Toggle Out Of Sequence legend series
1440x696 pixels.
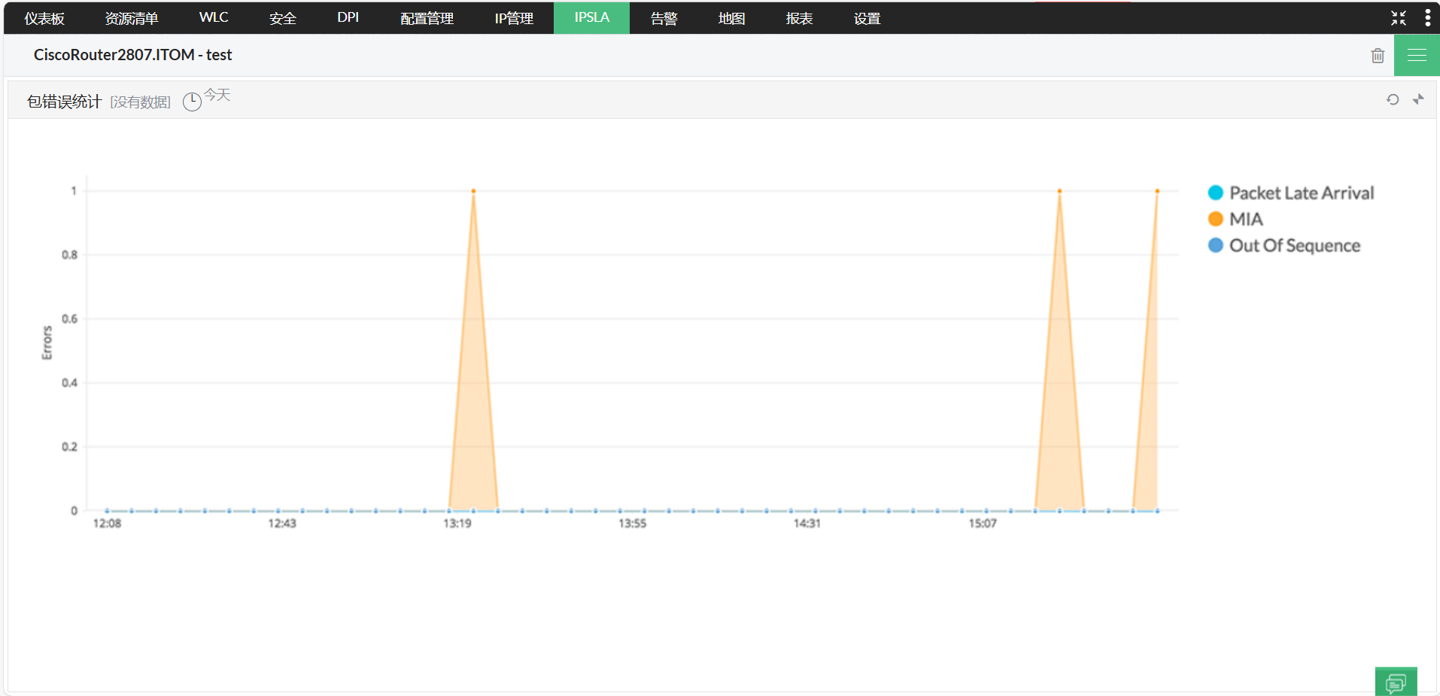[x=1284, y=245]
